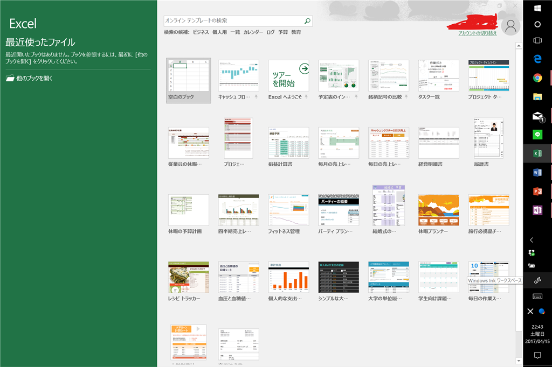Filter templates by ビジネス category

[201, 32]
